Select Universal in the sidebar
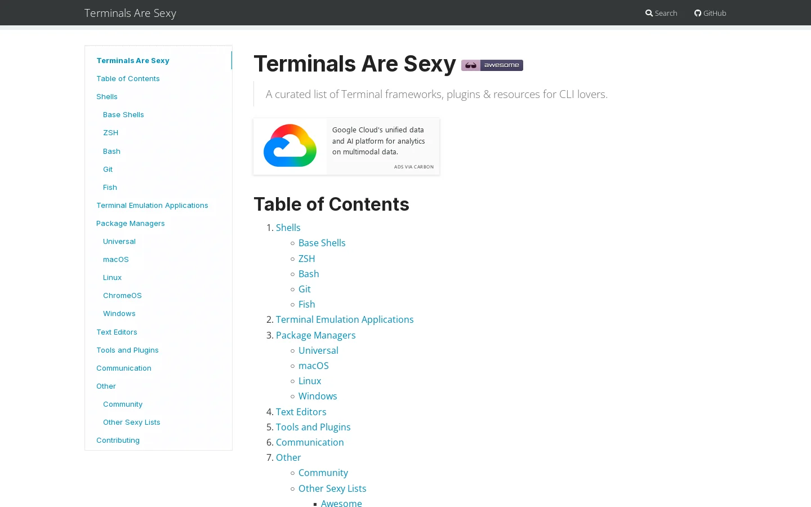This screenshot has height=507, width=811. (x=119, y=241)
